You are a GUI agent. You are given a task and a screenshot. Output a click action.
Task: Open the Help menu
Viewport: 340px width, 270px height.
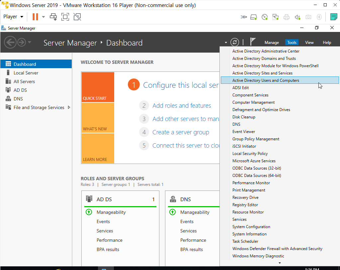pos(327,43)
